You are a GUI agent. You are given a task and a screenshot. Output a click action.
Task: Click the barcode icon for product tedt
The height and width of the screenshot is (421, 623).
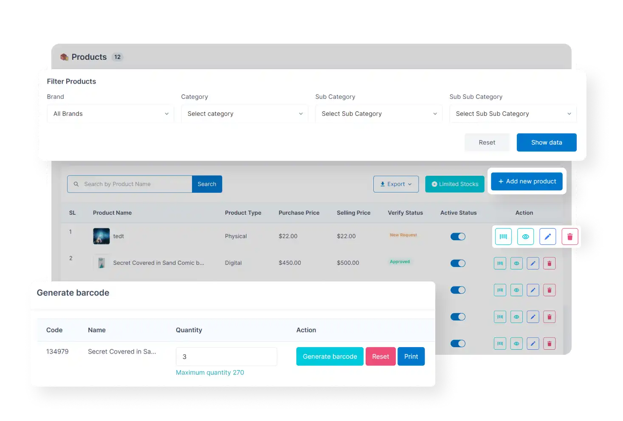pyautogui.click(x=503, y=236)
